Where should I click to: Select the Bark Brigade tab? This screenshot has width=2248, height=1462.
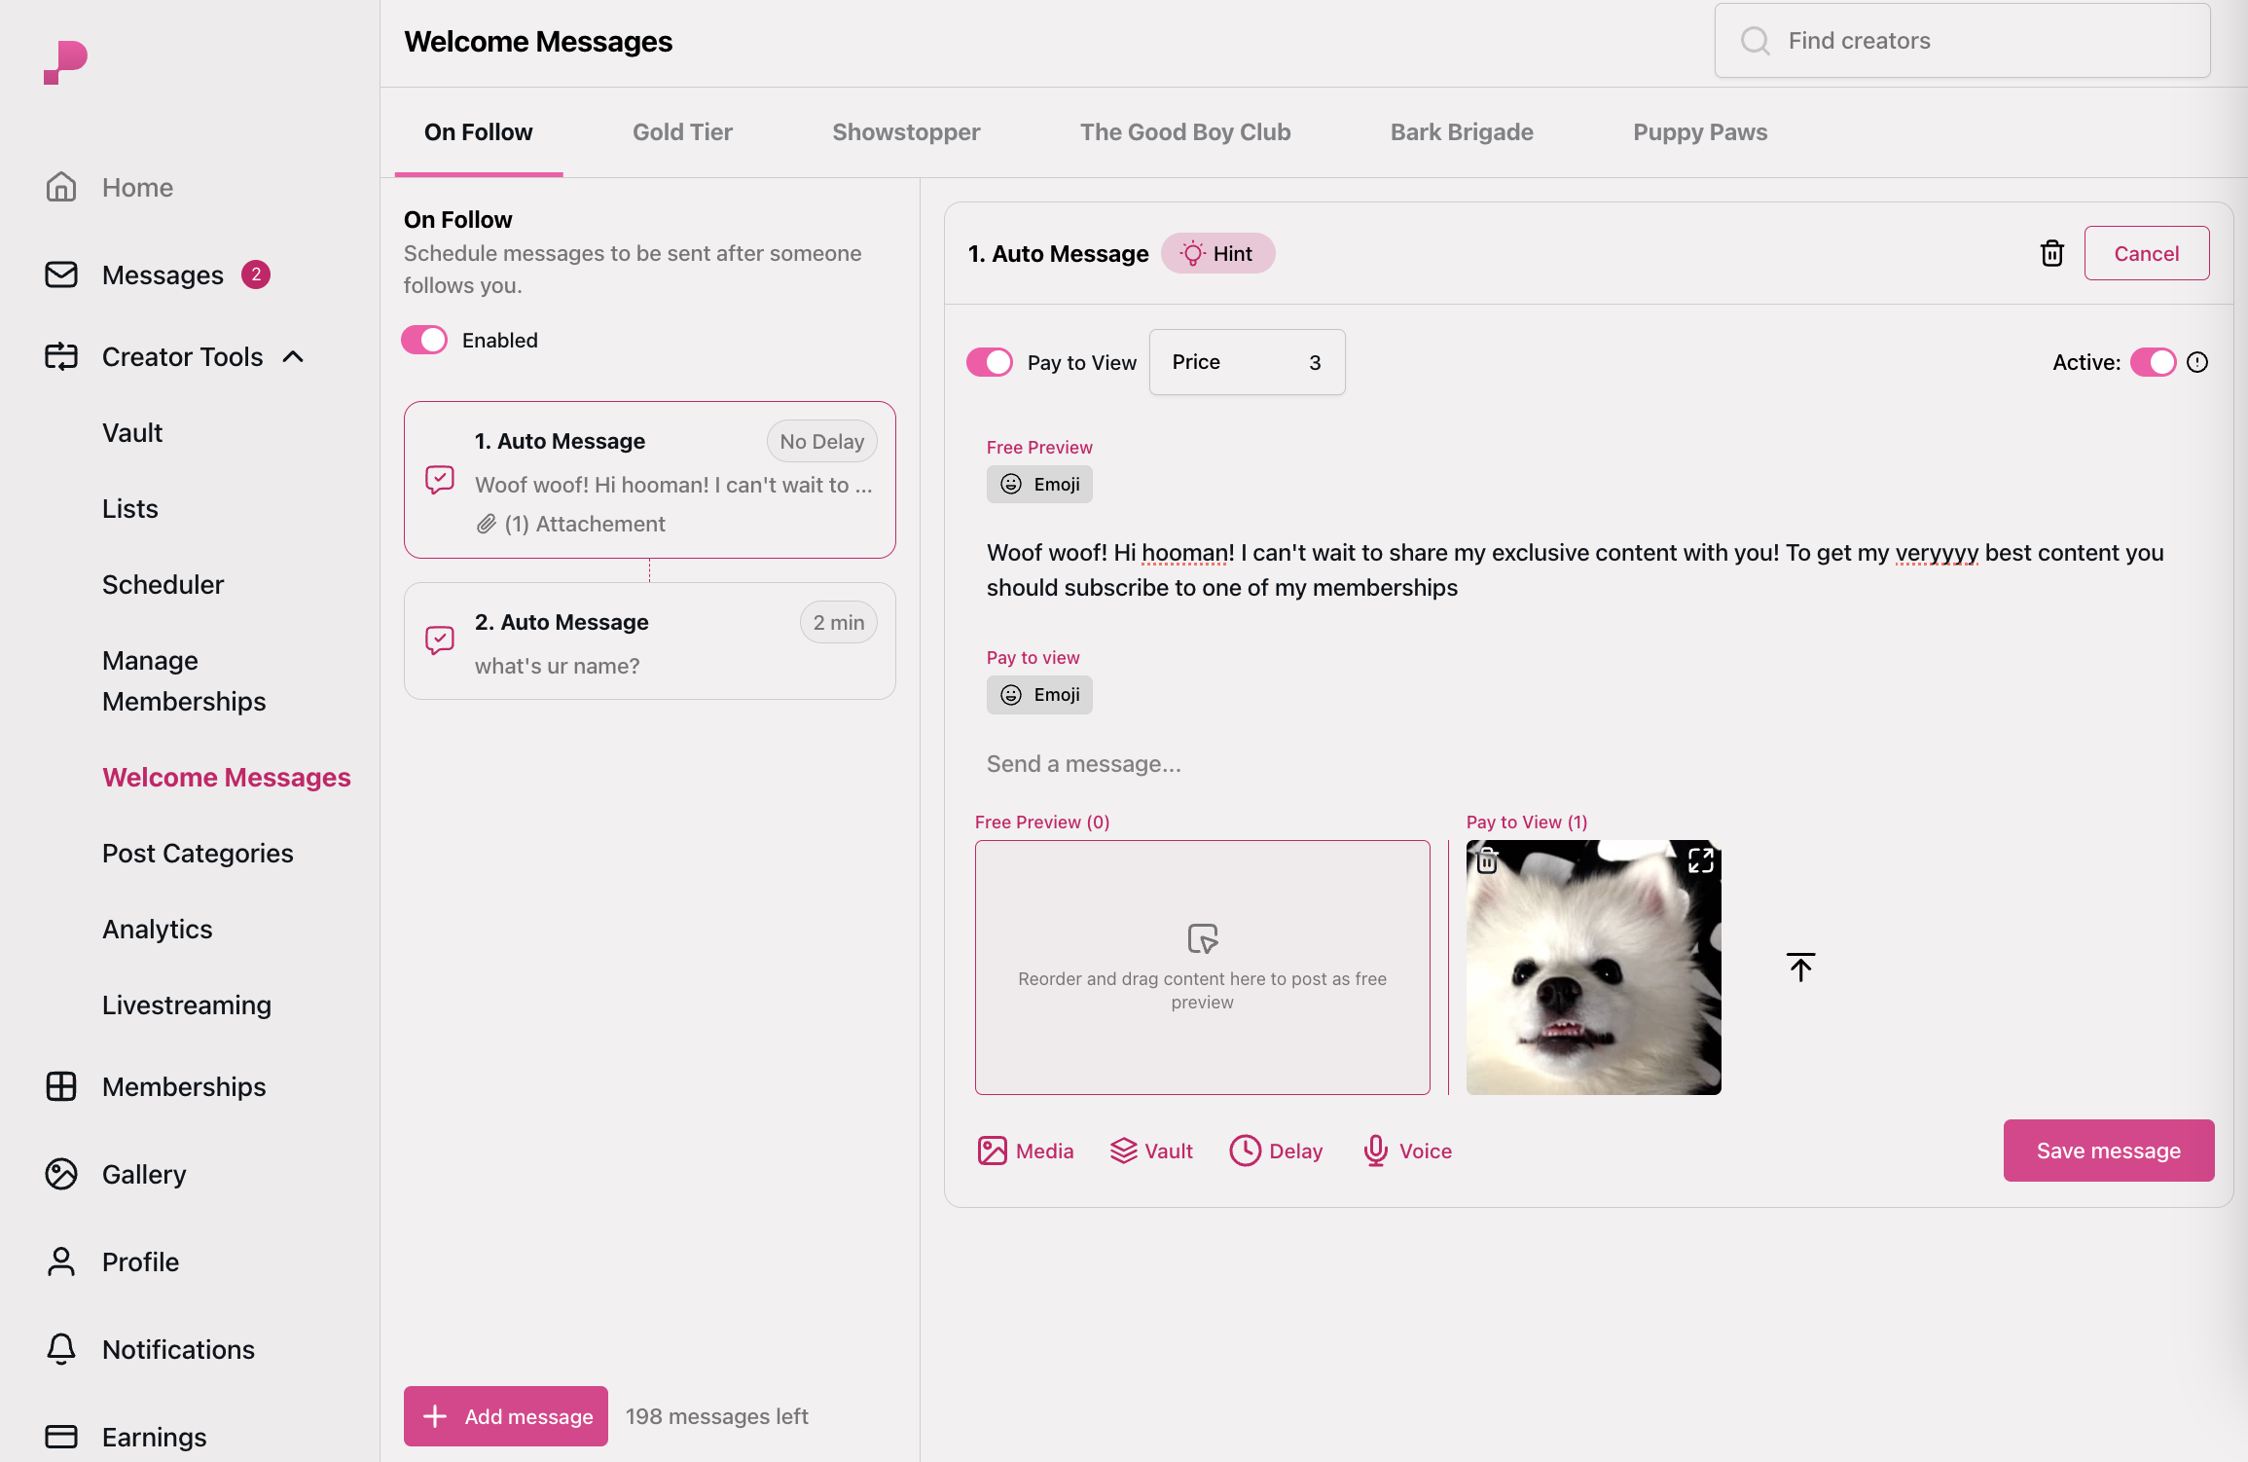(x=1462, y=132)
